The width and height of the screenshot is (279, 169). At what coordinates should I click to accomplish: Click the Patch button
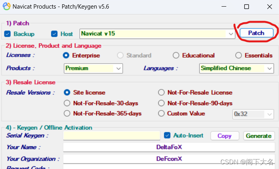[x=256, y=33]
